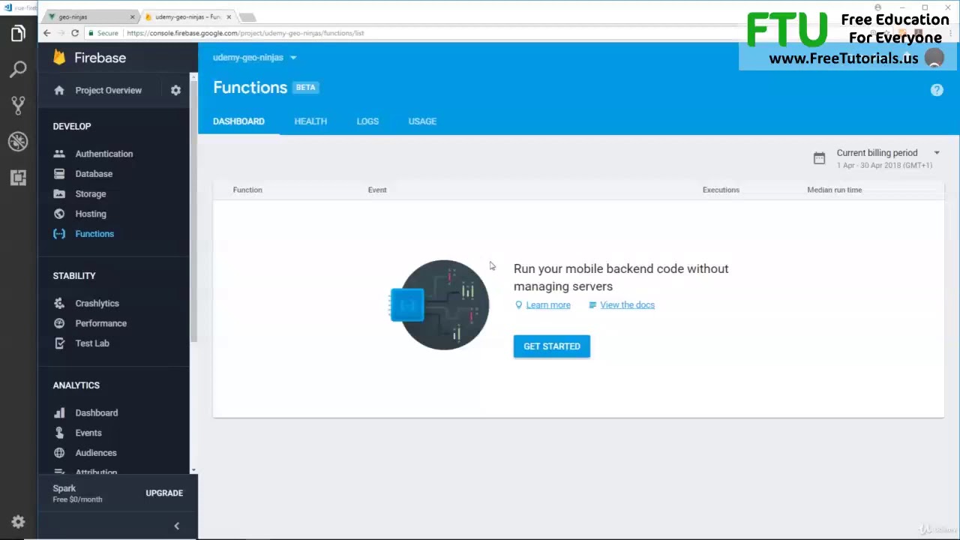This screenshot has height=540, width=960.
Task: Click the browser address bar URL
Action: (245, 33)
